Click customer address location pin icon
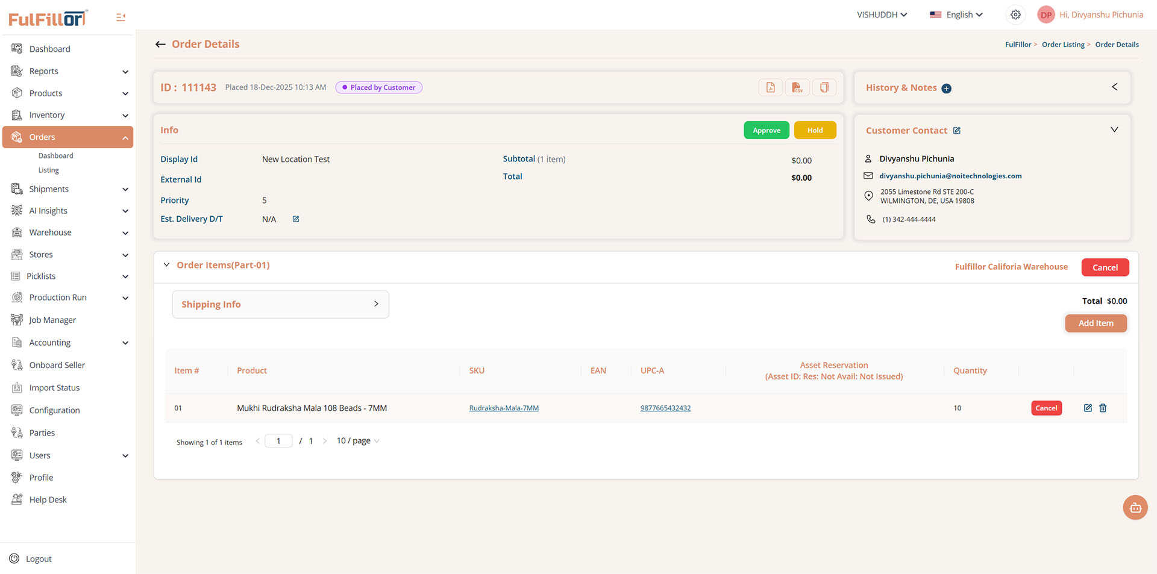 point(868,196)
